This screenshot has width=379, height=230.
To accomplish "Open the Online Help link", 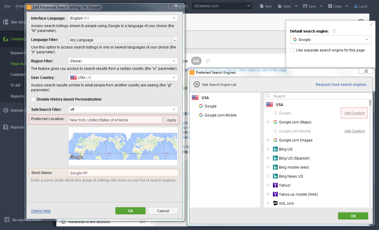I will tap(41, 211).
